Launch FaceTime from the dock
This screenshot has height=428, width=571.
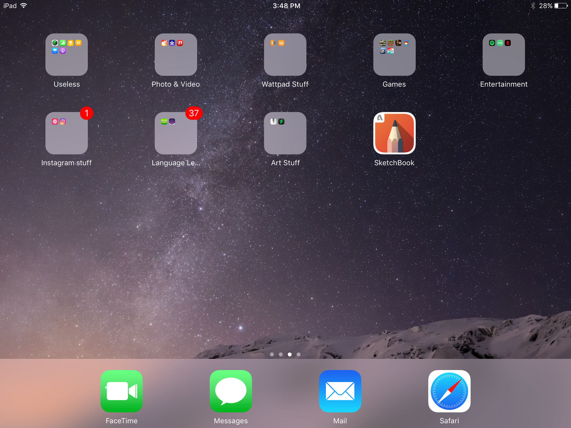tap(121, 391)
